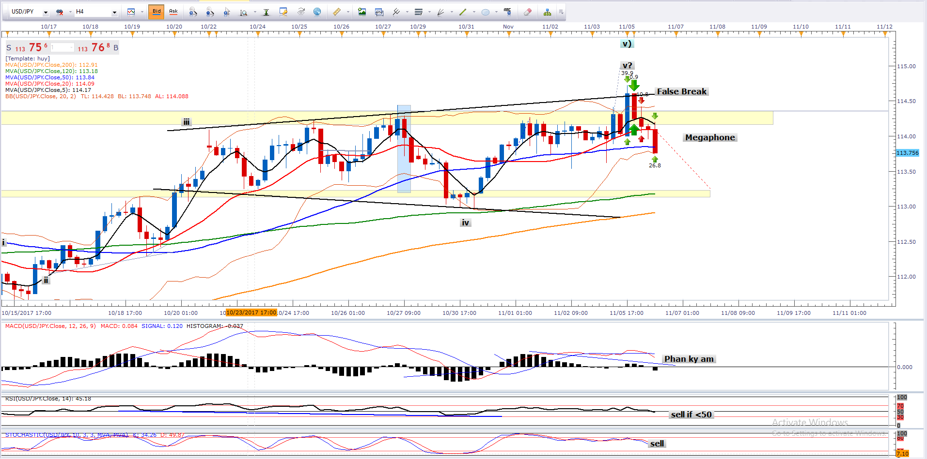Click the add picture to chart icon
Image resolution: width=927 pixels, height=459 pixels.
[x=362, y=12]
